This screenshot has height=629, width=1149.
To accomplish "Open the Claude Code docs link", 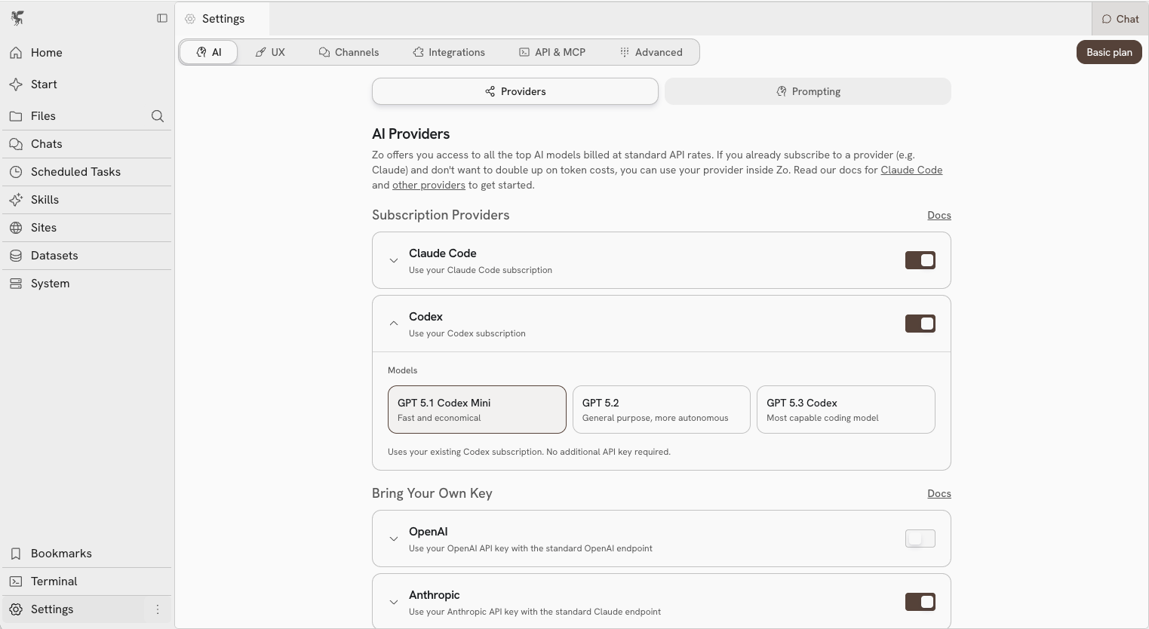I will click(911, 170).
